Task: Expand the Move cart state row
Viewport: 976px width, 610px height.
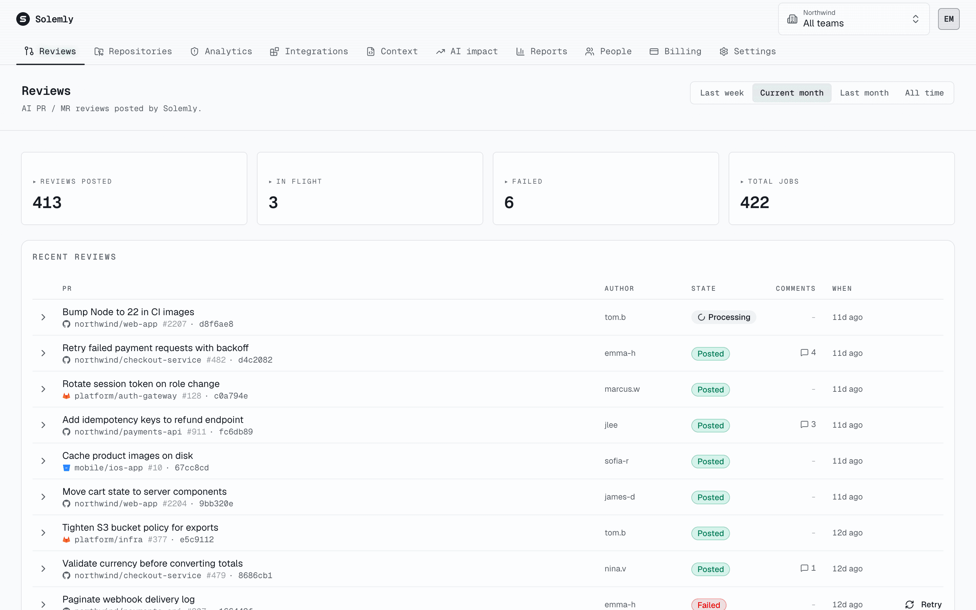Action: pos(43,496)
